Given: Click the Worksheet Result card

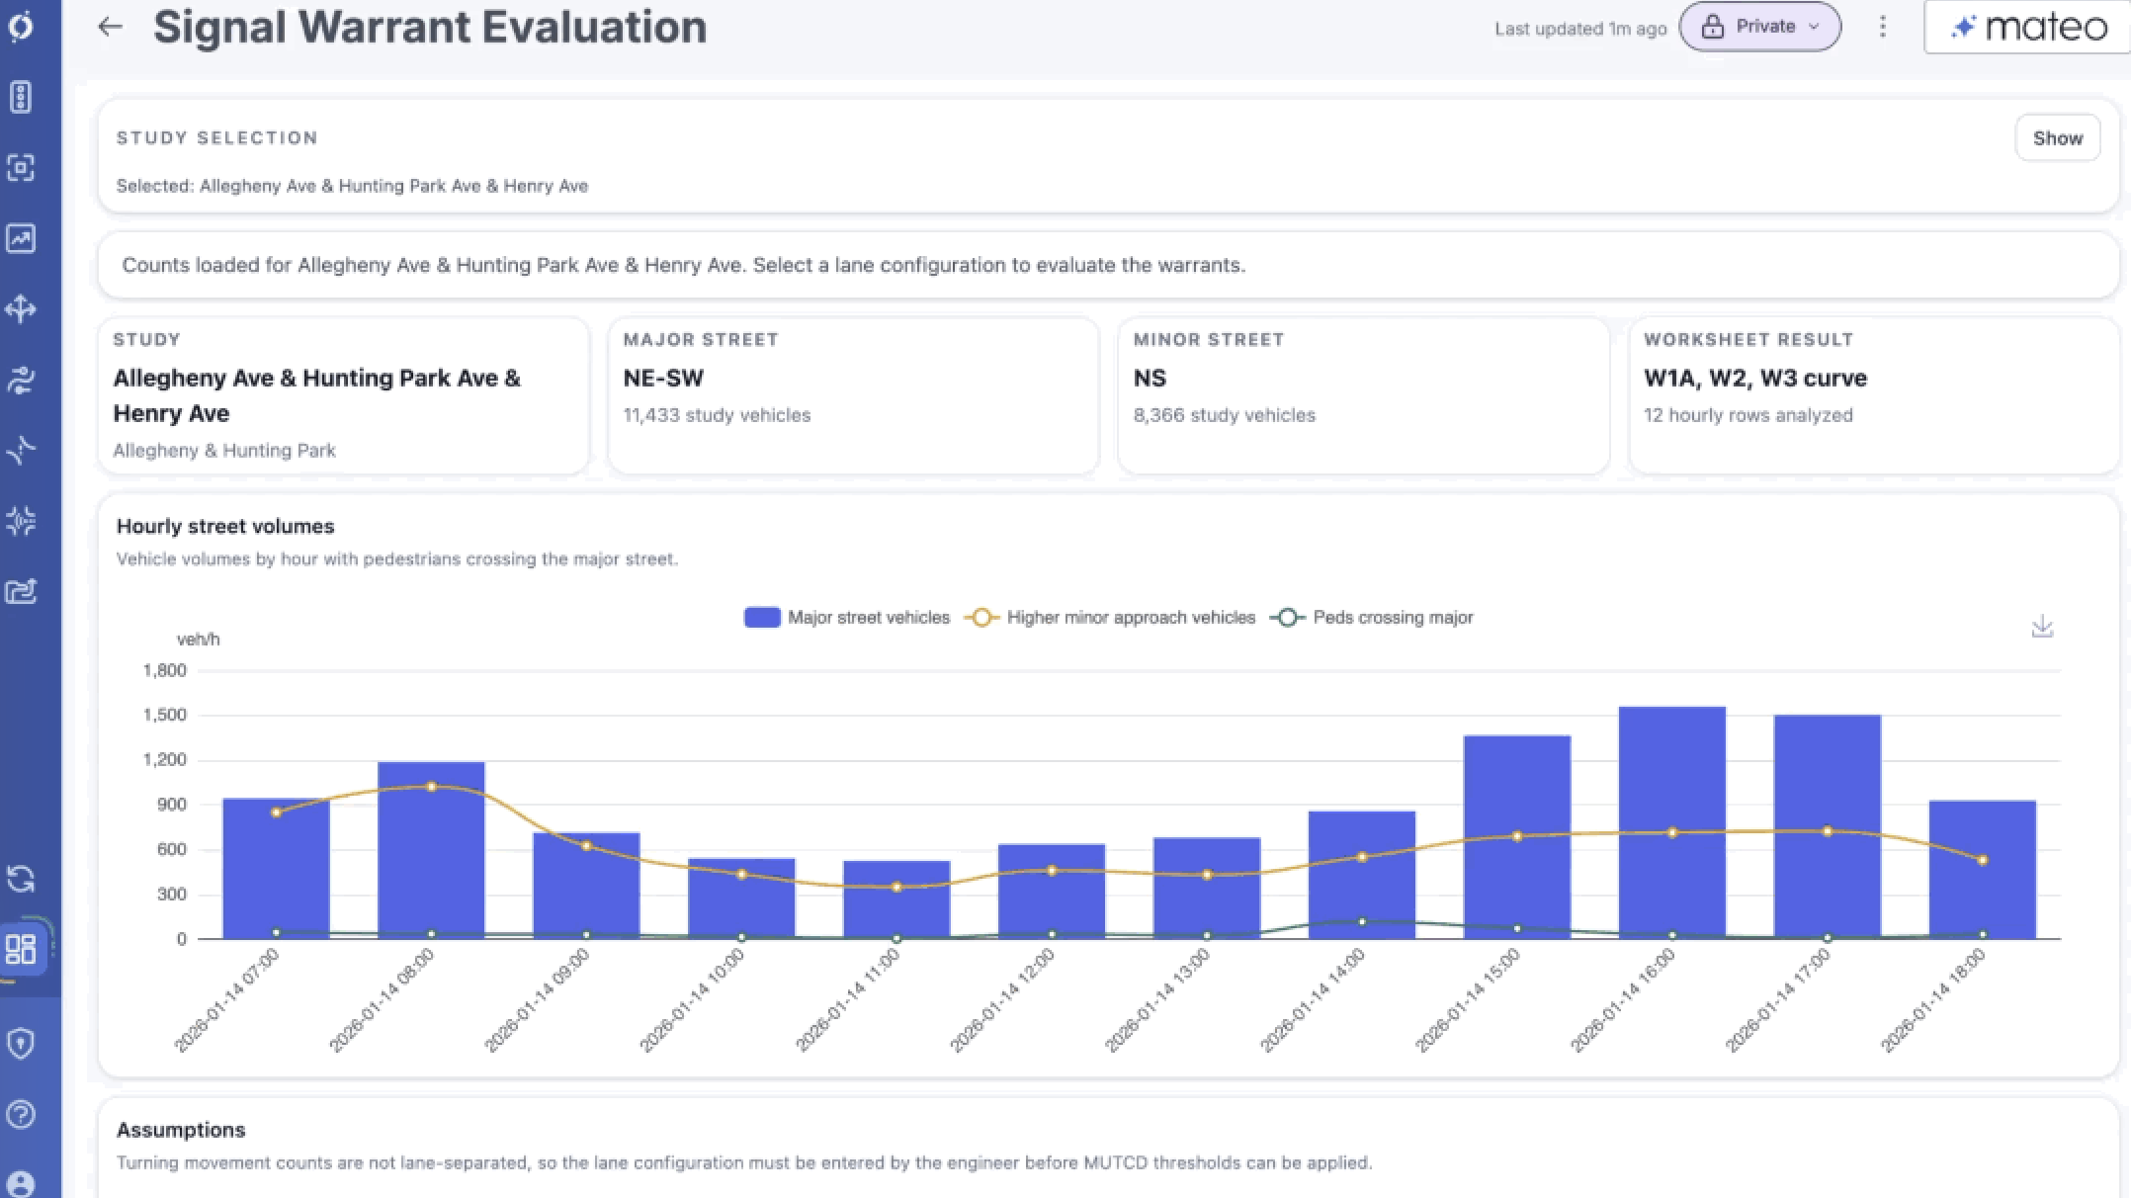Looking at the screenshot, I should [1874, 395].
